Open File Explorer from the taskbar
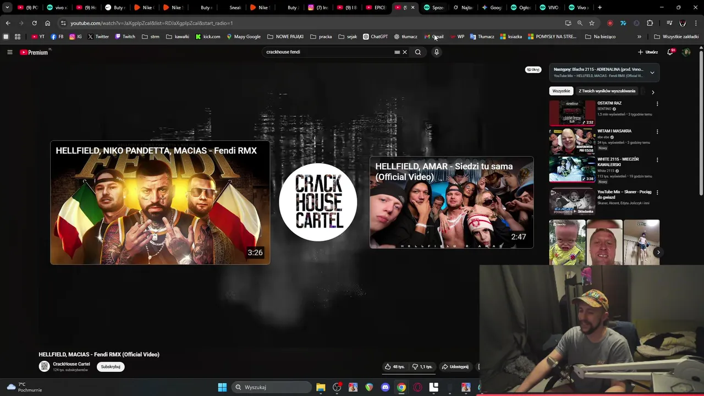 pos(321,387)
